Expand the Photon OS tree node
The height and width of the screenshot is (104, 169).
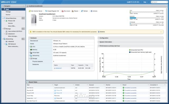pyautogui.click(x=4, y=21)
